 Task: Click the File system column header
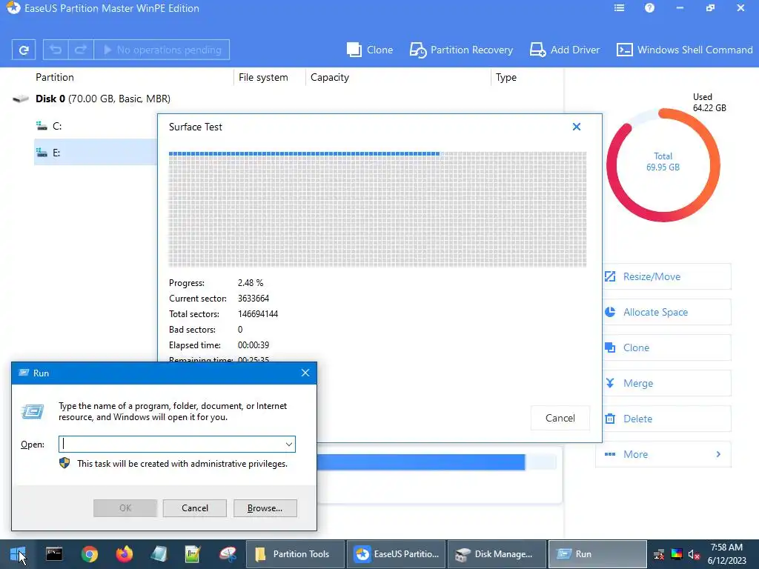[x=263, y=77]
